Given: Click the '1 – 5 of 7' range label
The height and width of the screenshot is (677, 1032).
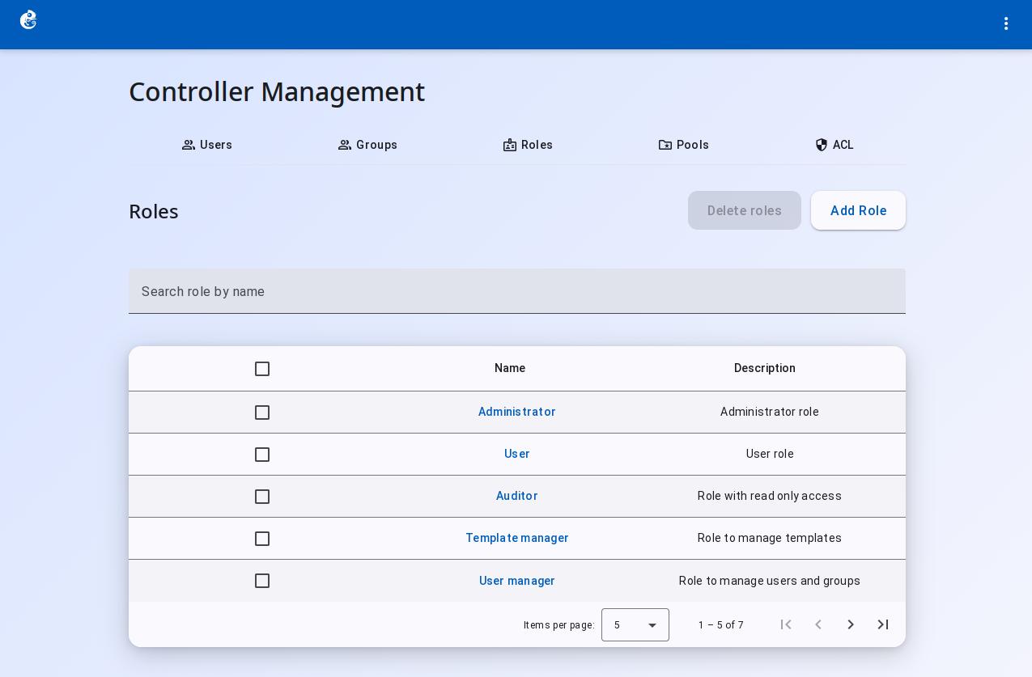Looking at the screenshot, I should tap(721, 625).
